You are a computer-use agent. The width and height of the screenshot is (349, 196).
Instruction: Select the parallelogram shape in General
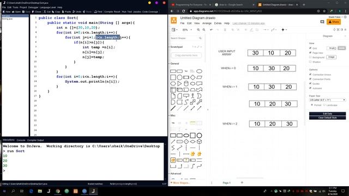[x=199, y=77]
